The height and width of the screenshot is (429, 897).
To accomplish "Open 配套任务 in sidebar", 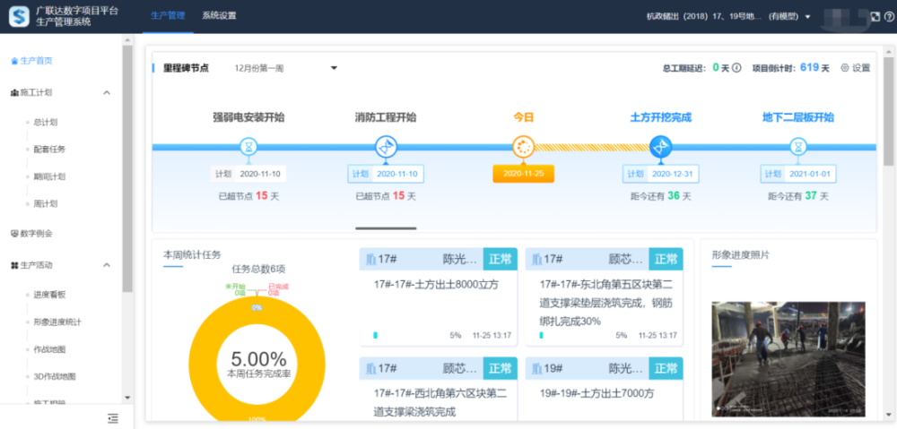I will tap(49, 149).
